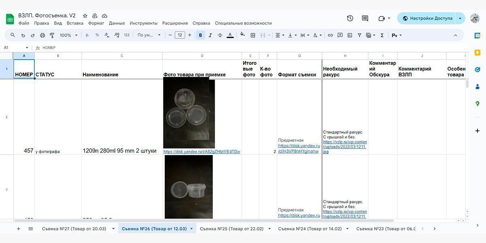Open Google Keep in side panel
This screenshot has height=243, width=486.
coord(477,52)
